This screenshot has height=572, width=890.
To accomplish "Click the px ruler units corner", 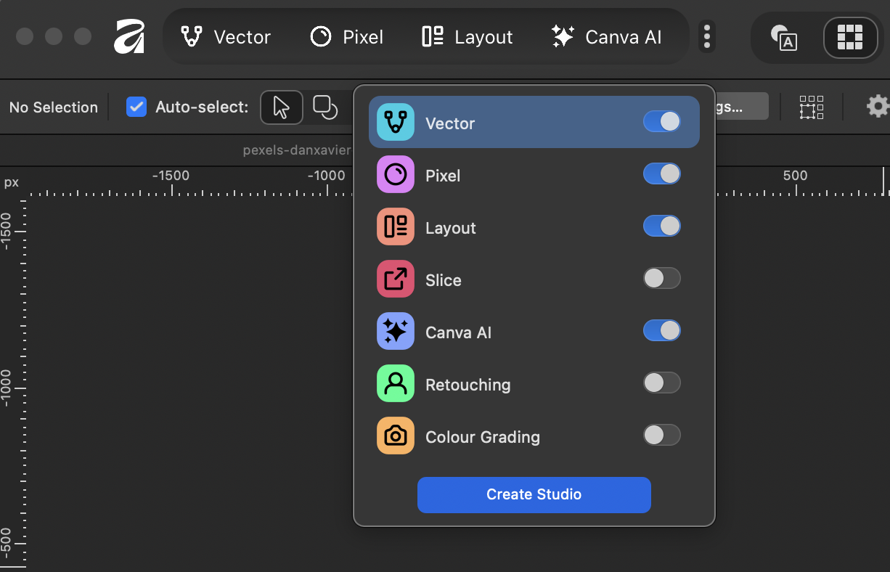I will (12, 182).
